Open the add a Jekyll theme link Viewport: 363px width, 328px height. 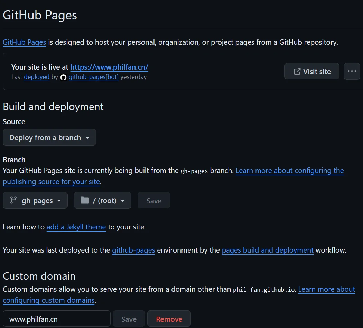point(76,227)
